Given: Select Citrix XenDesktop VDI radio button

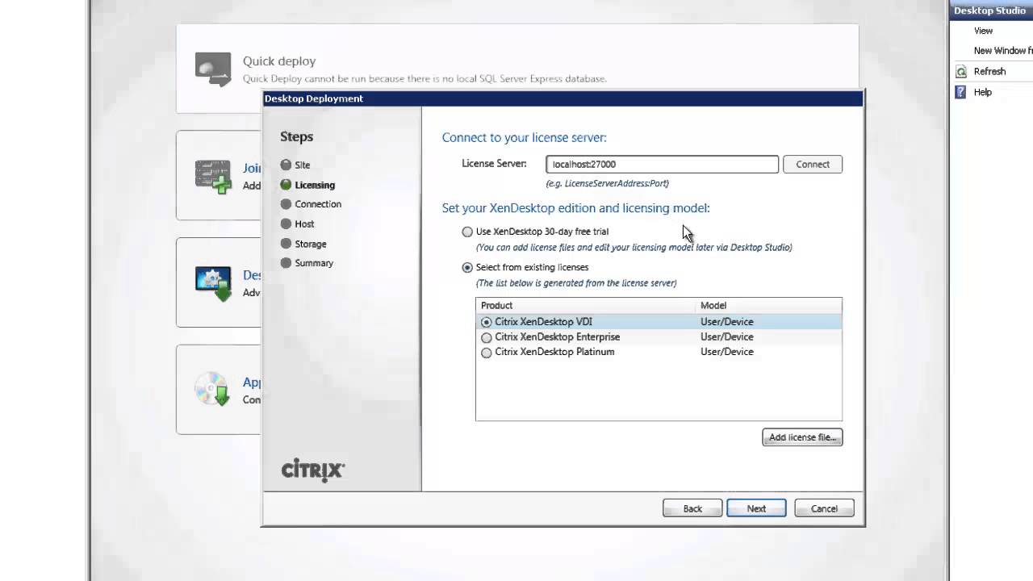Looking at the screenshot, I should tap(486, 322).
